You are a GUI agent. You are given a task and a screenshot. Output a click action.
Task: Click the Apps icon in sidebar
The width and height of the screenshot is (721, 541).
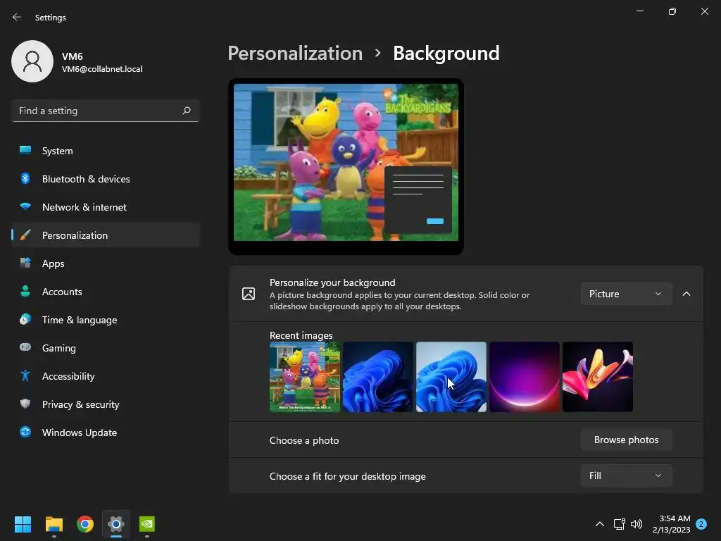[x=25, y=263]
